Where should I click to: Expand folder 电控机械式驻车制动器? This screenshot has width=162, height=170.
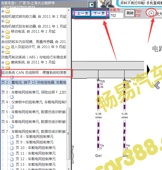click(3, 21)
